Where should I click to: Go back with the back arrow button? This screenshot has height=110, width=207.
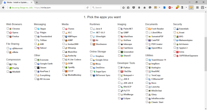click(x=3, y=8)
